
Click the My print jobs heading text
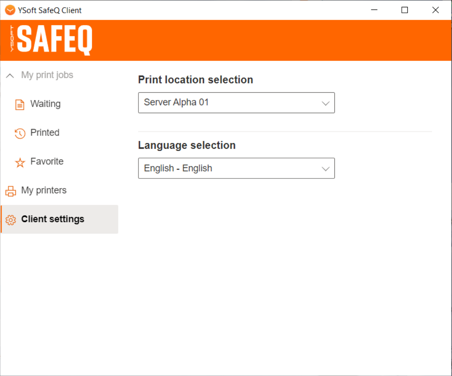point(47,75)
